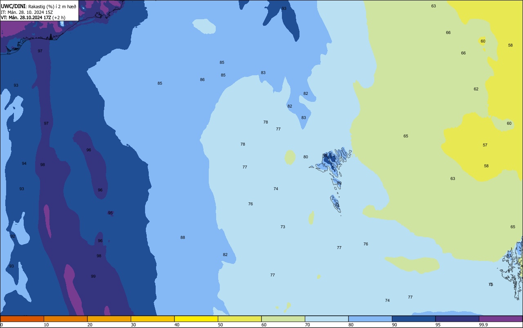
Task: Click the dark orange 0–10 legend swatch
Action: tap(22, 319)
